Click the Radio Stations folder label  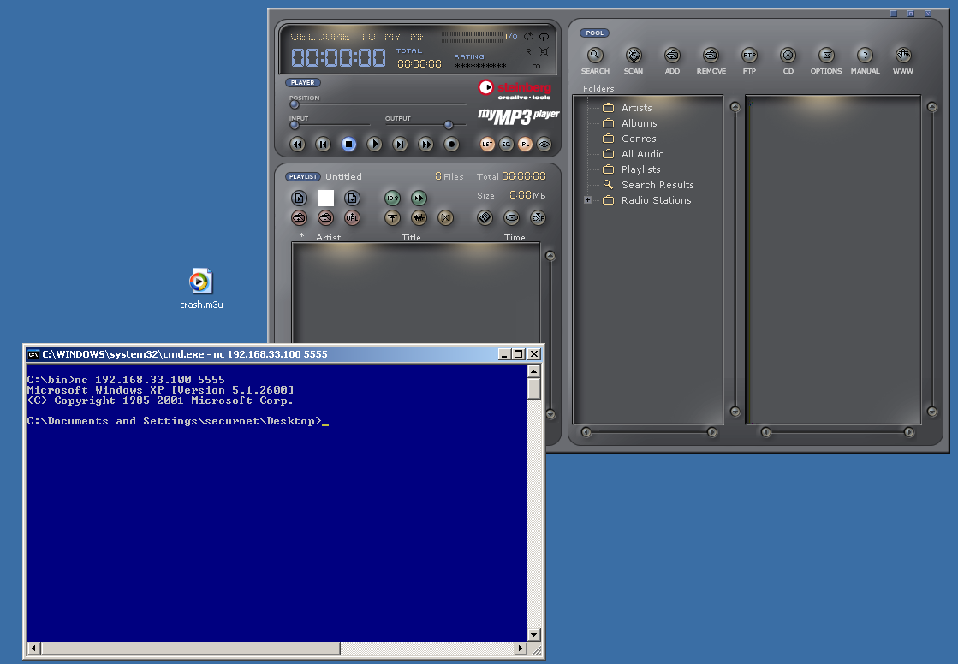[656, 199]
